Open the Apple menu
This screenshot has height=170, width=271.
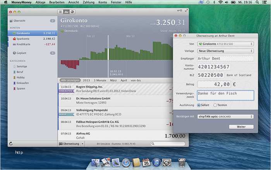(6, 2)
